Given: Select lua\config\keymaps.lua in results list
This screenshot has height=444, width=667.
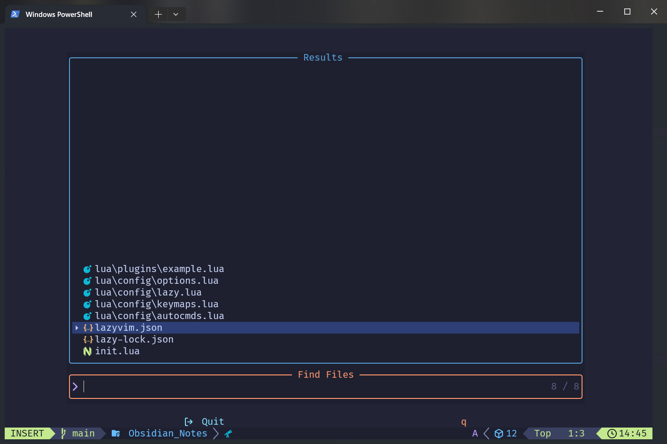Looking at the screenshot, I should 157,304.
